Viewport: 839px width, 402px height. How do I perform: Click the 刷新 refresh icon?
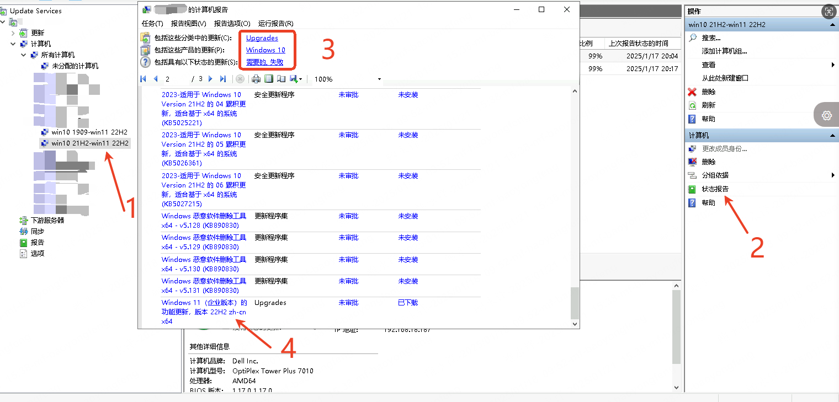693,105
